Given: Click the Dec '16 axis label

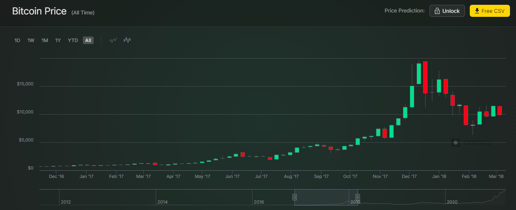Looking at the screenshot, I should pyautogui.click(x=56, y=176).
